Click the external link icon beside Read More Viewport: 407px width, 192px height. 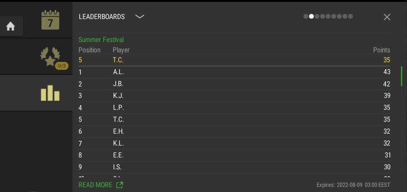pos(119,185)
